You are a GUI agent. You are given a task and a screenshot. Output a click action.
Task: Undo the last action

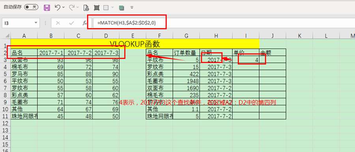58,7
